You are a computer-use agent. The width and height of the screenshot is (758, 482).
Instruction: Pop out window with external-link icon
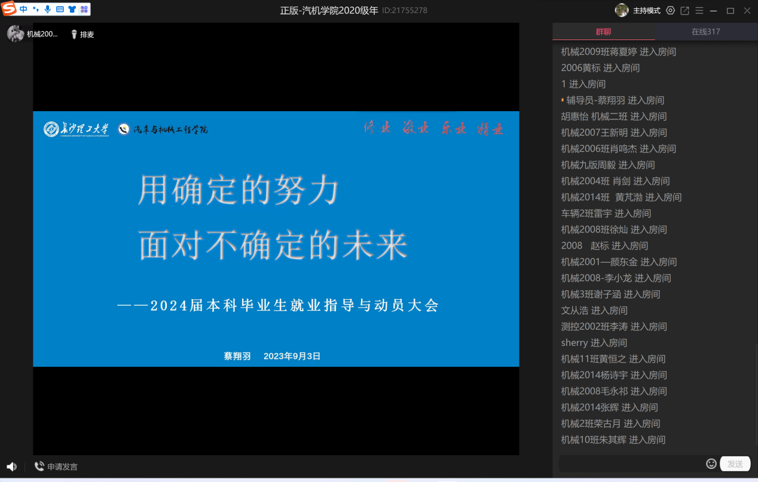[x=685, y=11]
